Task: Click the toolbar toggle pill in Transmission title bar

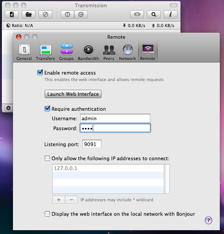Action: click(174, 6)
